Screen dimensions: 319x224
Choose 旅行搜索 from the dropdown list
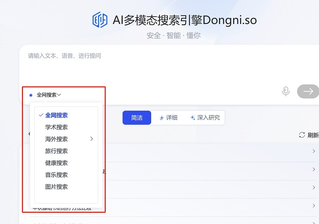click(56, 151)
